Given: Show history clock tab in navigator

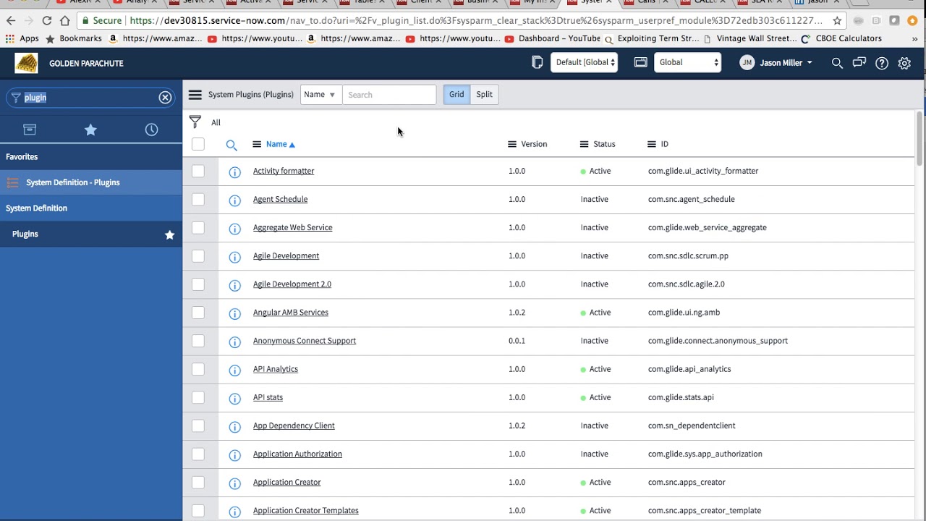Looking at the screenshot, I should point(151,130).
